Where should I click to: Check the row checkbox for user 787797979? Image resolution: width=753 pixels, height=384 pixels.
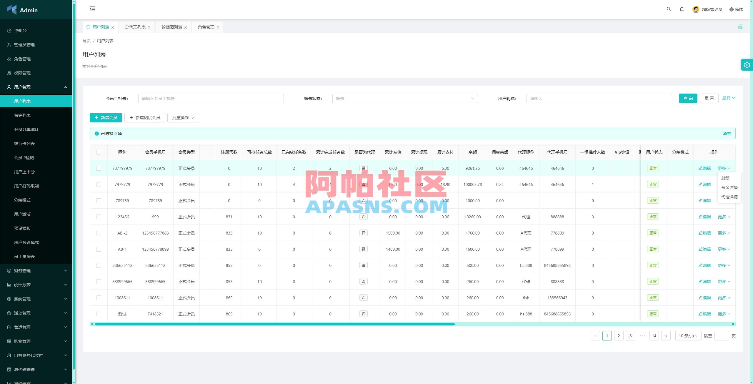(x=99, y=168)
